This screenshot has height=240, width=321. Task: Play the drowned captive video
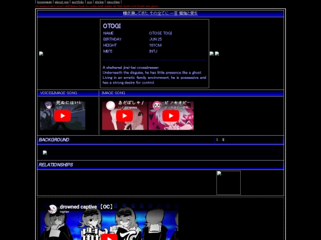(x=109, y=238)
